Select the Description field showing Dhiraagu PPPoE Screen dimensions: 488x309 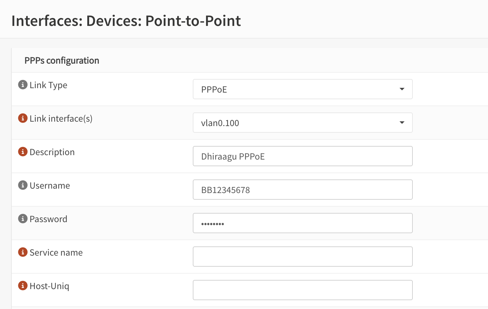tap(302, 156)
